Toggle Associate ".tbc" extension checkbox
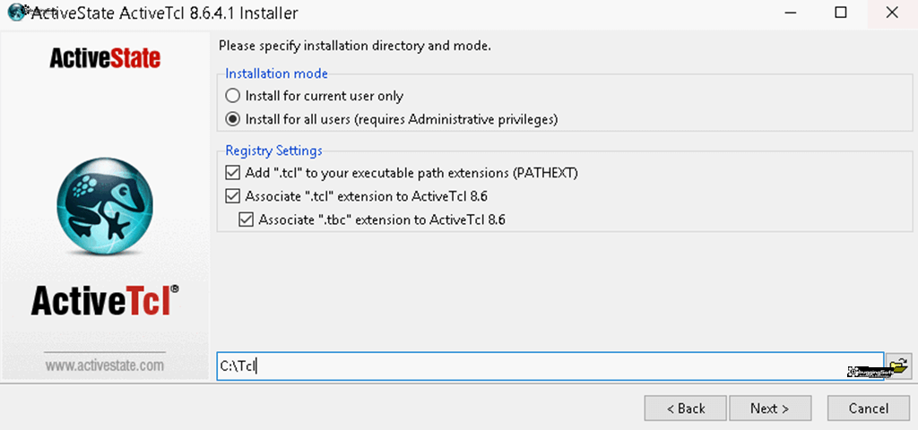 coord(247,220)
